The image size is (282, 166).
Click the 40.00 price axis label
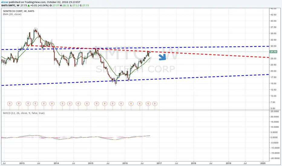click(x=273, y=21)
